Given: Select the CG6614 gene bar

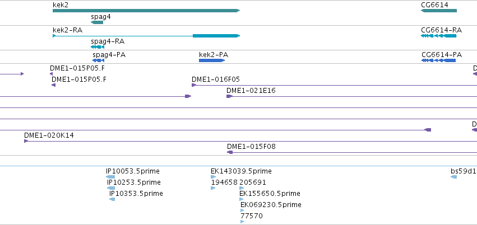Looking at the screenshot, I should 439,11.
